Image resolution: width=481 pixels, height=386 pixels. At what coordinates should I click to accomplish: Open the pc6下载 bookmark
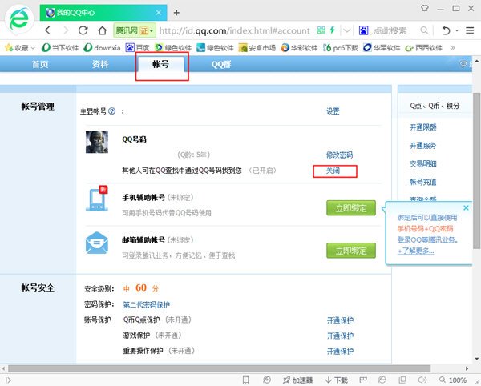[x=341, y=48]
